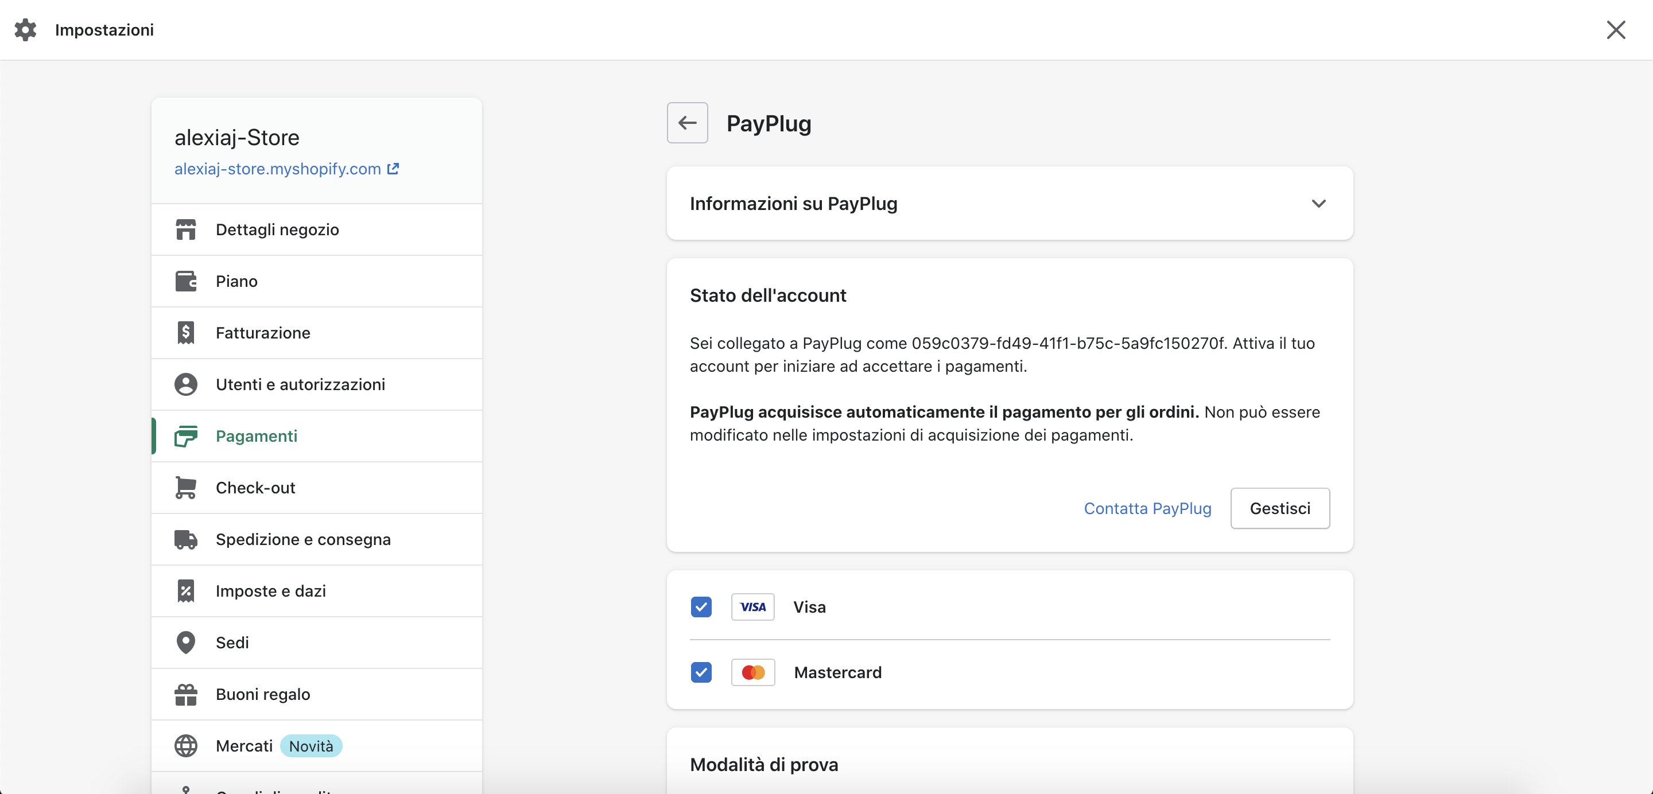Uncheck the Visa checkbox
1653x794 pixels.
(701, 607)
